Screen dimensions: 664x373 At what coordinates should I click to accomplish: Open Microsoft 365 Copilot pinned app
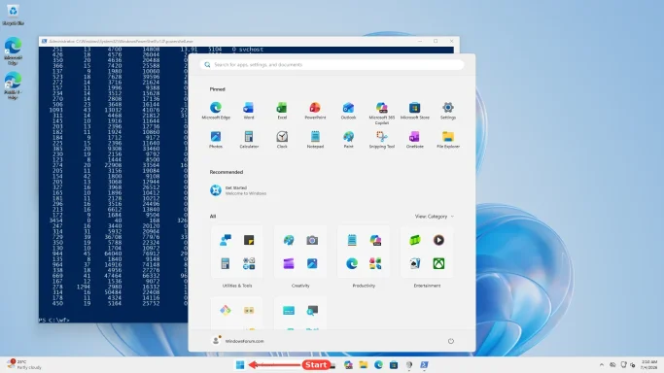pos(381,113)
